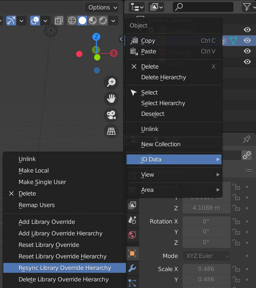Open Rotation Mode XYZ Euler dropdown
256x288 pixels.
pos(207,256)
